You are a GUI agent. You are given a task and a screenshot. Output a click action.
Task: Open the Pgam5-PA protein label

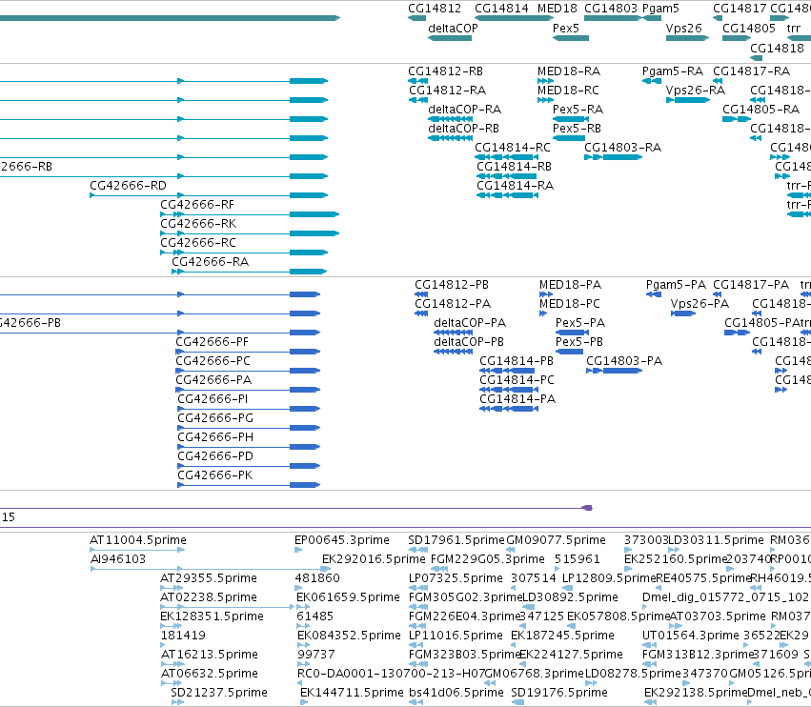click(676, 285)
